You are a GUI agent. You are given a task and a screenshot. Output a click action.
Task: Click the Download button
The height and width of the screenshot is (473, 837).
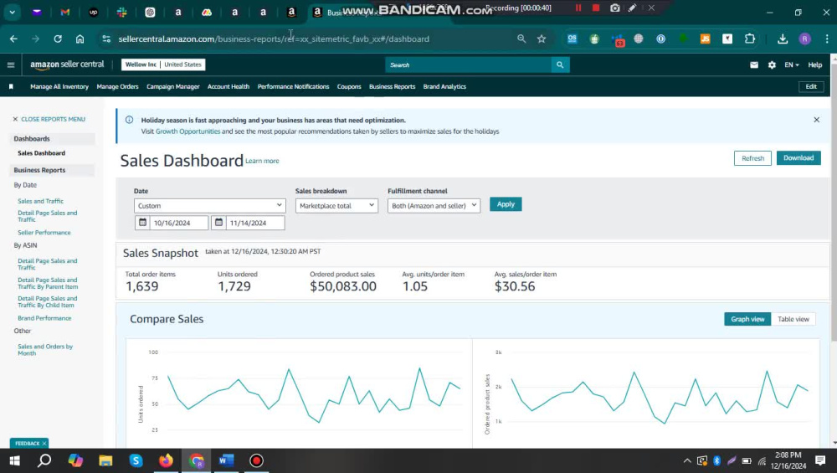pyautogui.click(x=798, y=158)
